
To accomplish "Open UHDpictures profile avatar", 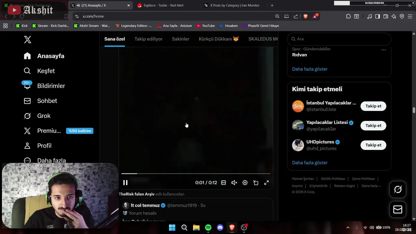I will click(x=298, y=145).
